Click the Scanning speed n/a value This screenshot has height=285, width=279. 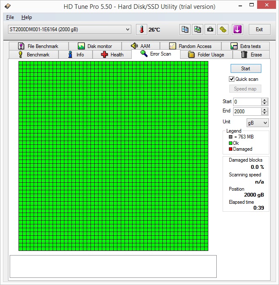pyautogui.click(x=259, y=182)
